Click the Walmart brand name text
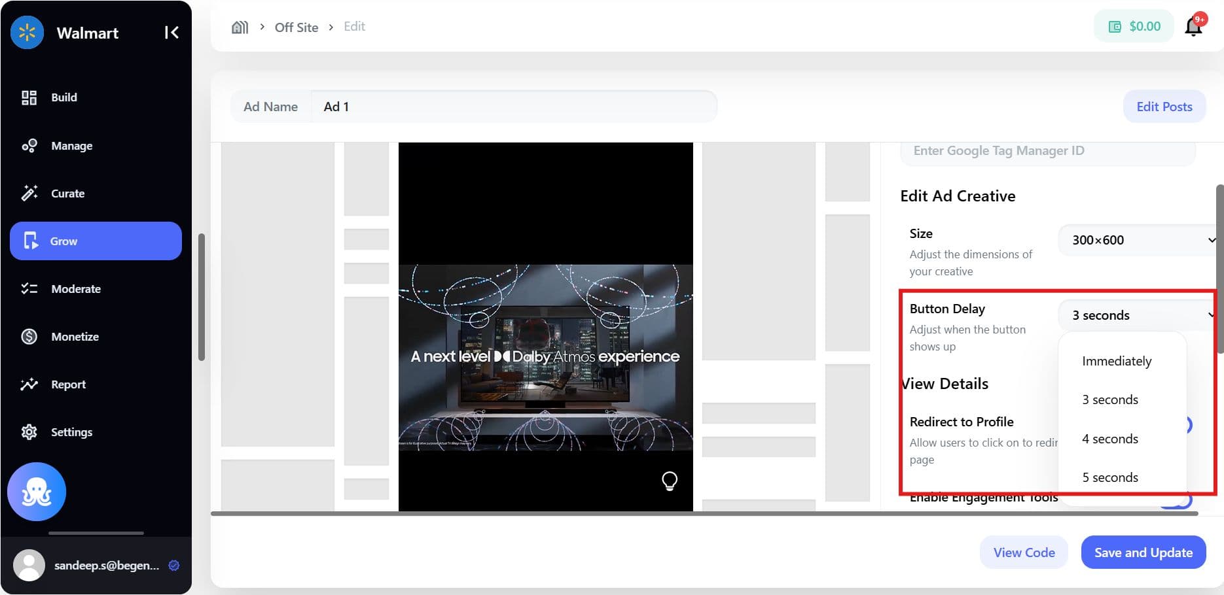 tap(88, 33)
